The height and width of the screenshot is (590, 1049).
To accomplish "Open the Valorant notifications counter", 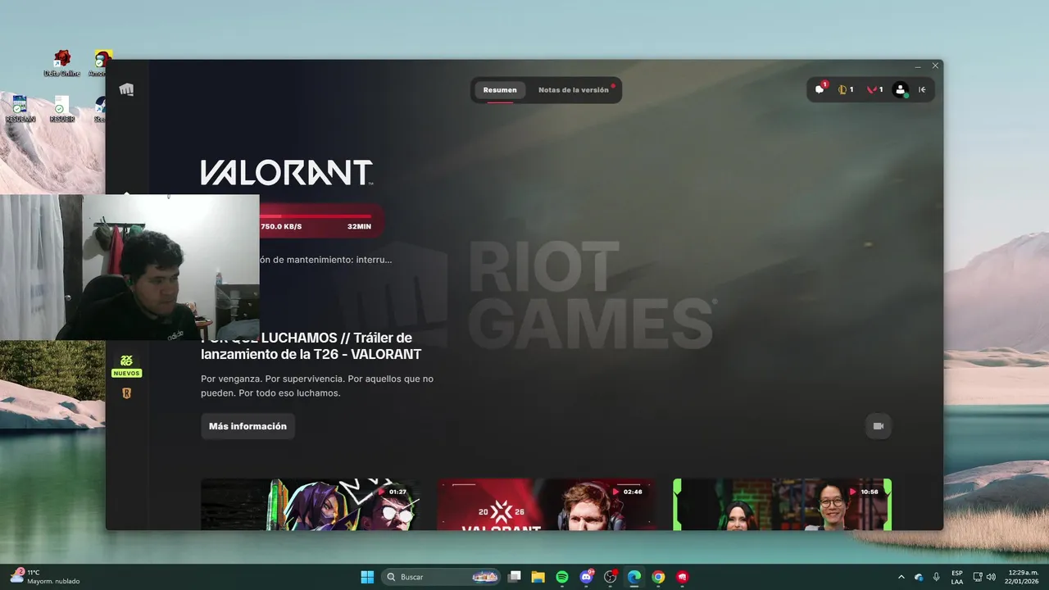I will [x=875, y=89].
